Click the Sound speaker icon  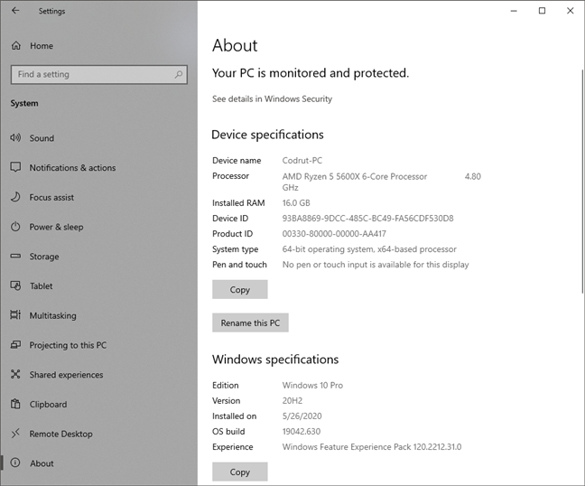tap(15, 137)
